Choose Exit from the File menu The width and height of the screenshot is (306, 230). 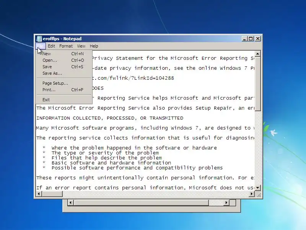64,100
